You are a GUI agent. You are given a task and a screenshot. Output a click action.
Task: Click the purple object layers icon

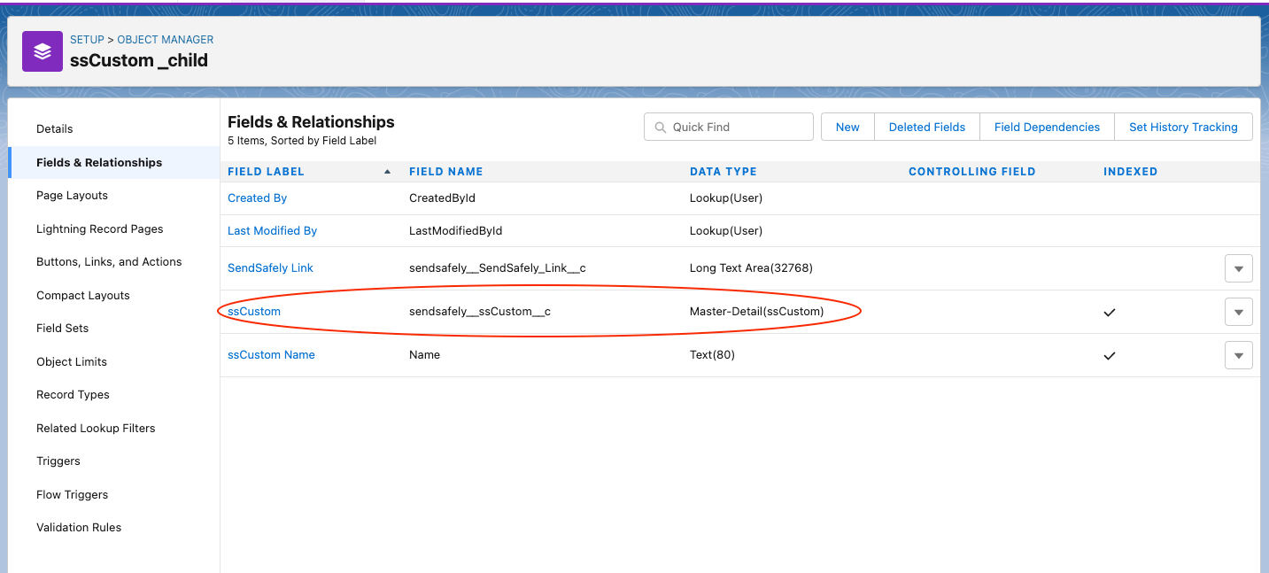coord(43,51)
